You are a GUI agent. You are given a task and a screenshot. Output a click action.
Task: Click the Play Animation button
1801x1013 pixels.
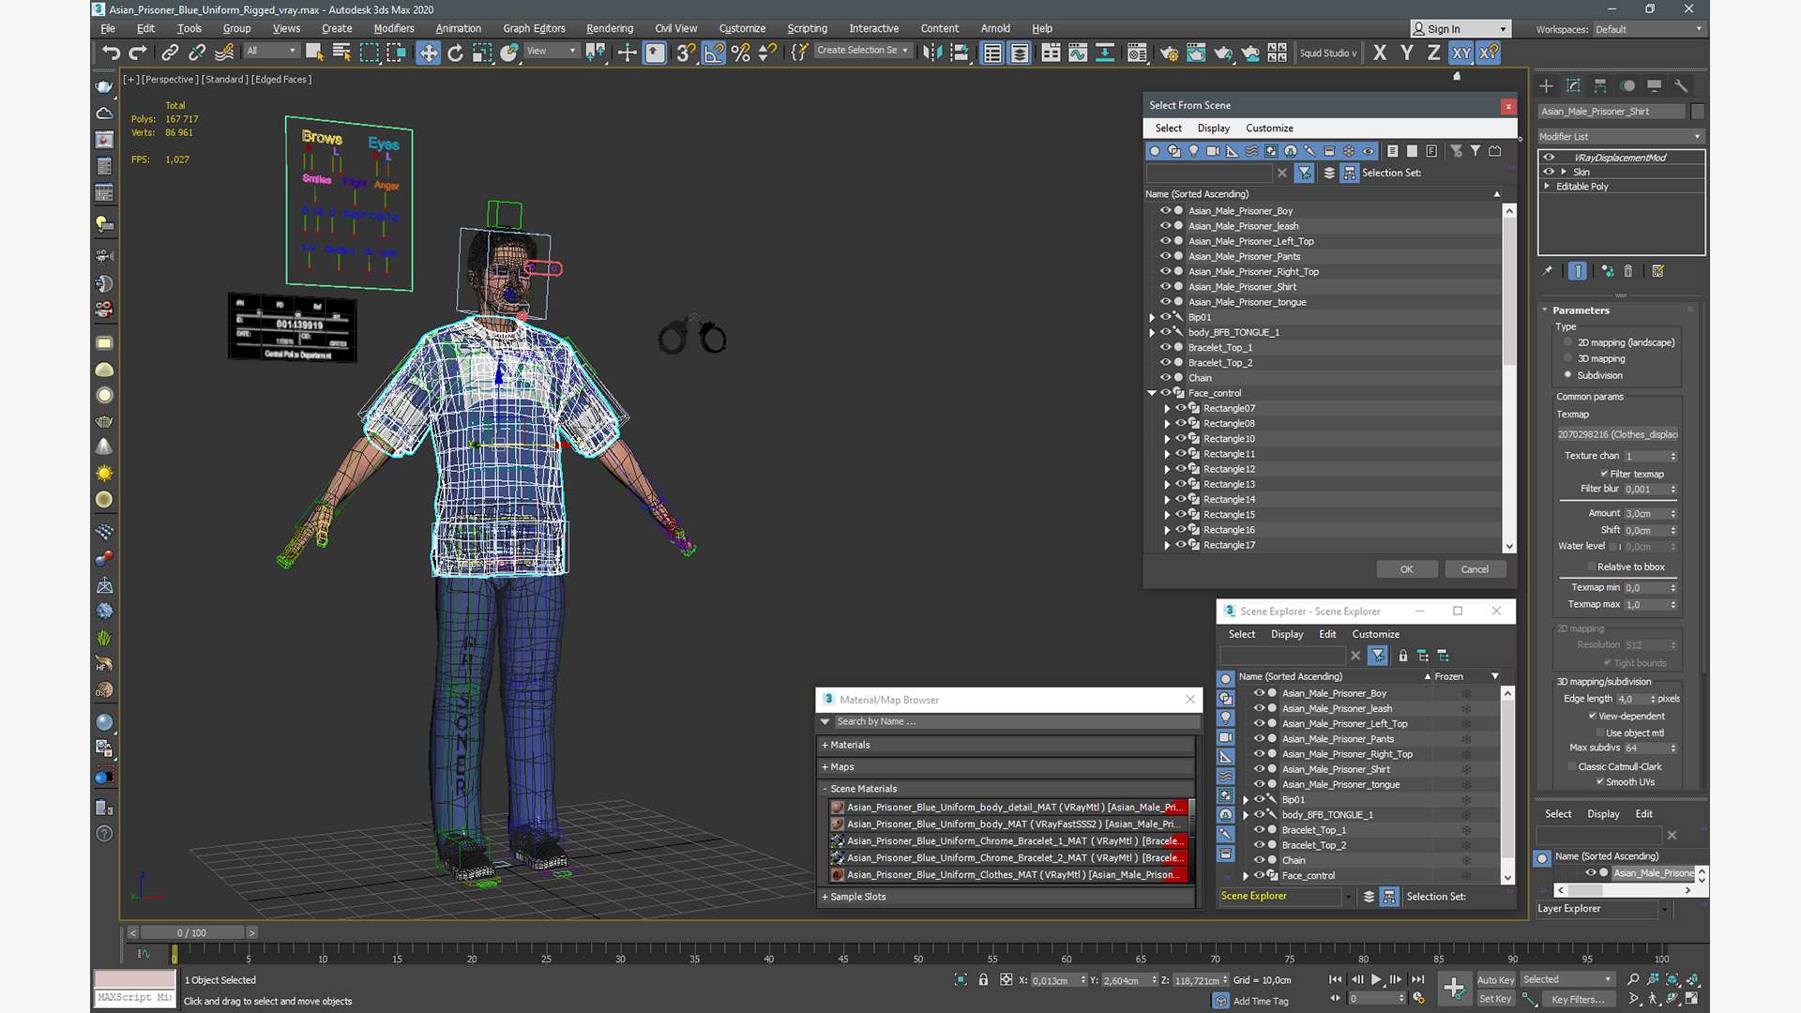(x=1376, y=979)
